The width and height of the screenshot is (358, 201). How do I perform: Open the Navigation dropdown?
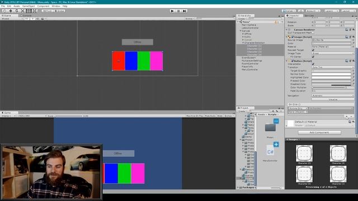332,95
